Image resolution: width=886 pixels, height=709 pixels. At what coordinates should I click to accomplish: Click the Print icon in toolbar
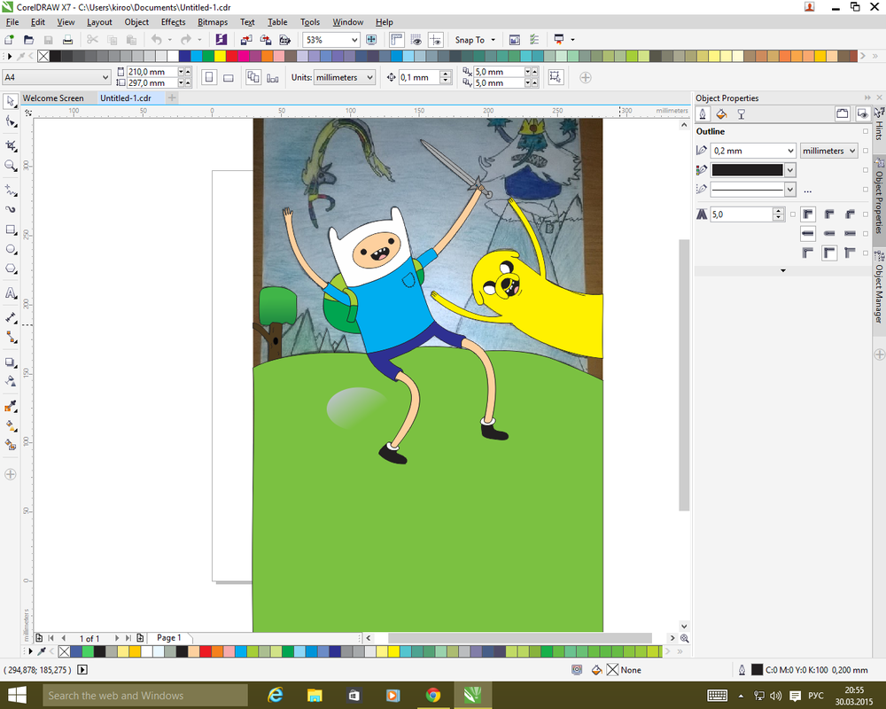(x=68, y=40)
